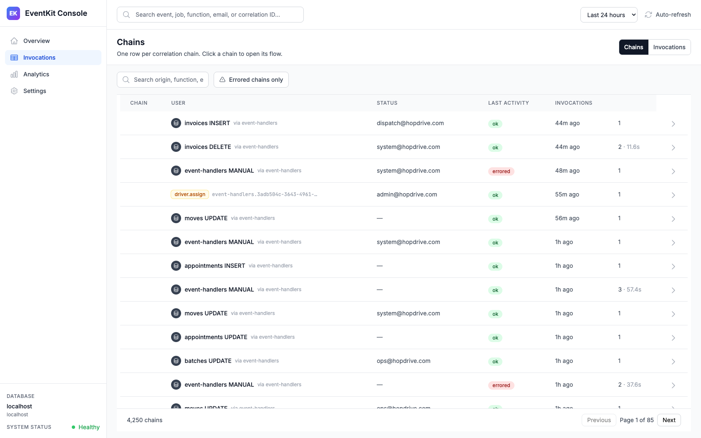Click the localhost database name
Viewport: 701px width, 438px height.
tap(19, 406)
